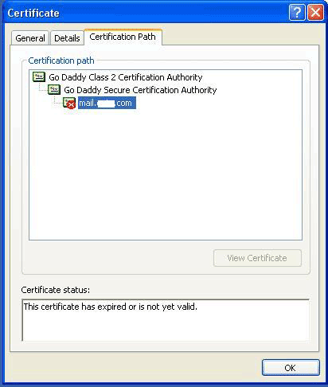Screen dimensions: 328x387
Task: Select Go Daddy Class 2 Certification Authority entry
Action: [126, 77]
